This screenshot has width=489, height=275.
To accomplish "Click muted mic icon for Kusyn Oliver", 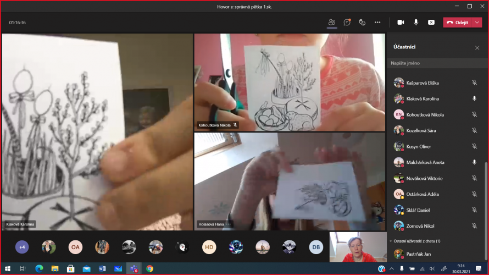I will coord(474,146).
